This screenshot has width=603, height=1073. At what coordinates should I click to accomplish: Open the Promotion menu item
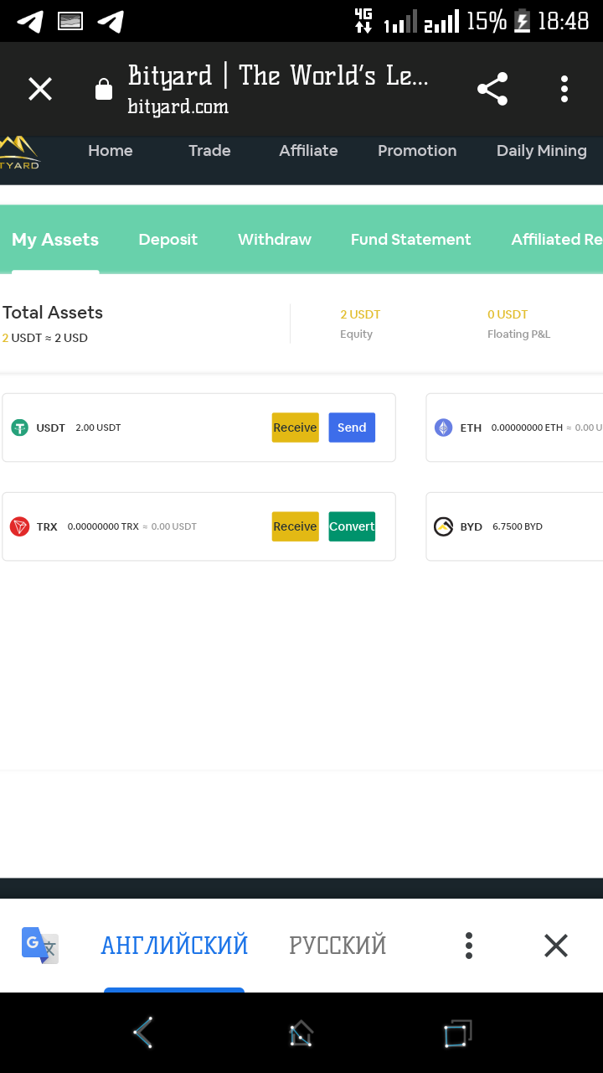[x=417, y=151]
